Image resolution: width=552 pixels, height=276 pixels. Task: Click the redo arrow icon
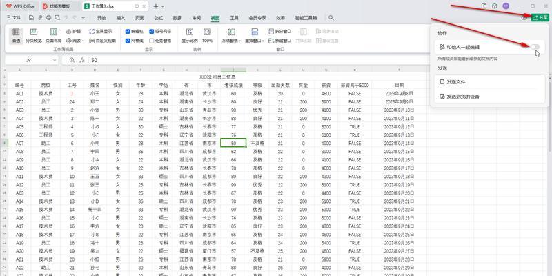tap(75, 18)
